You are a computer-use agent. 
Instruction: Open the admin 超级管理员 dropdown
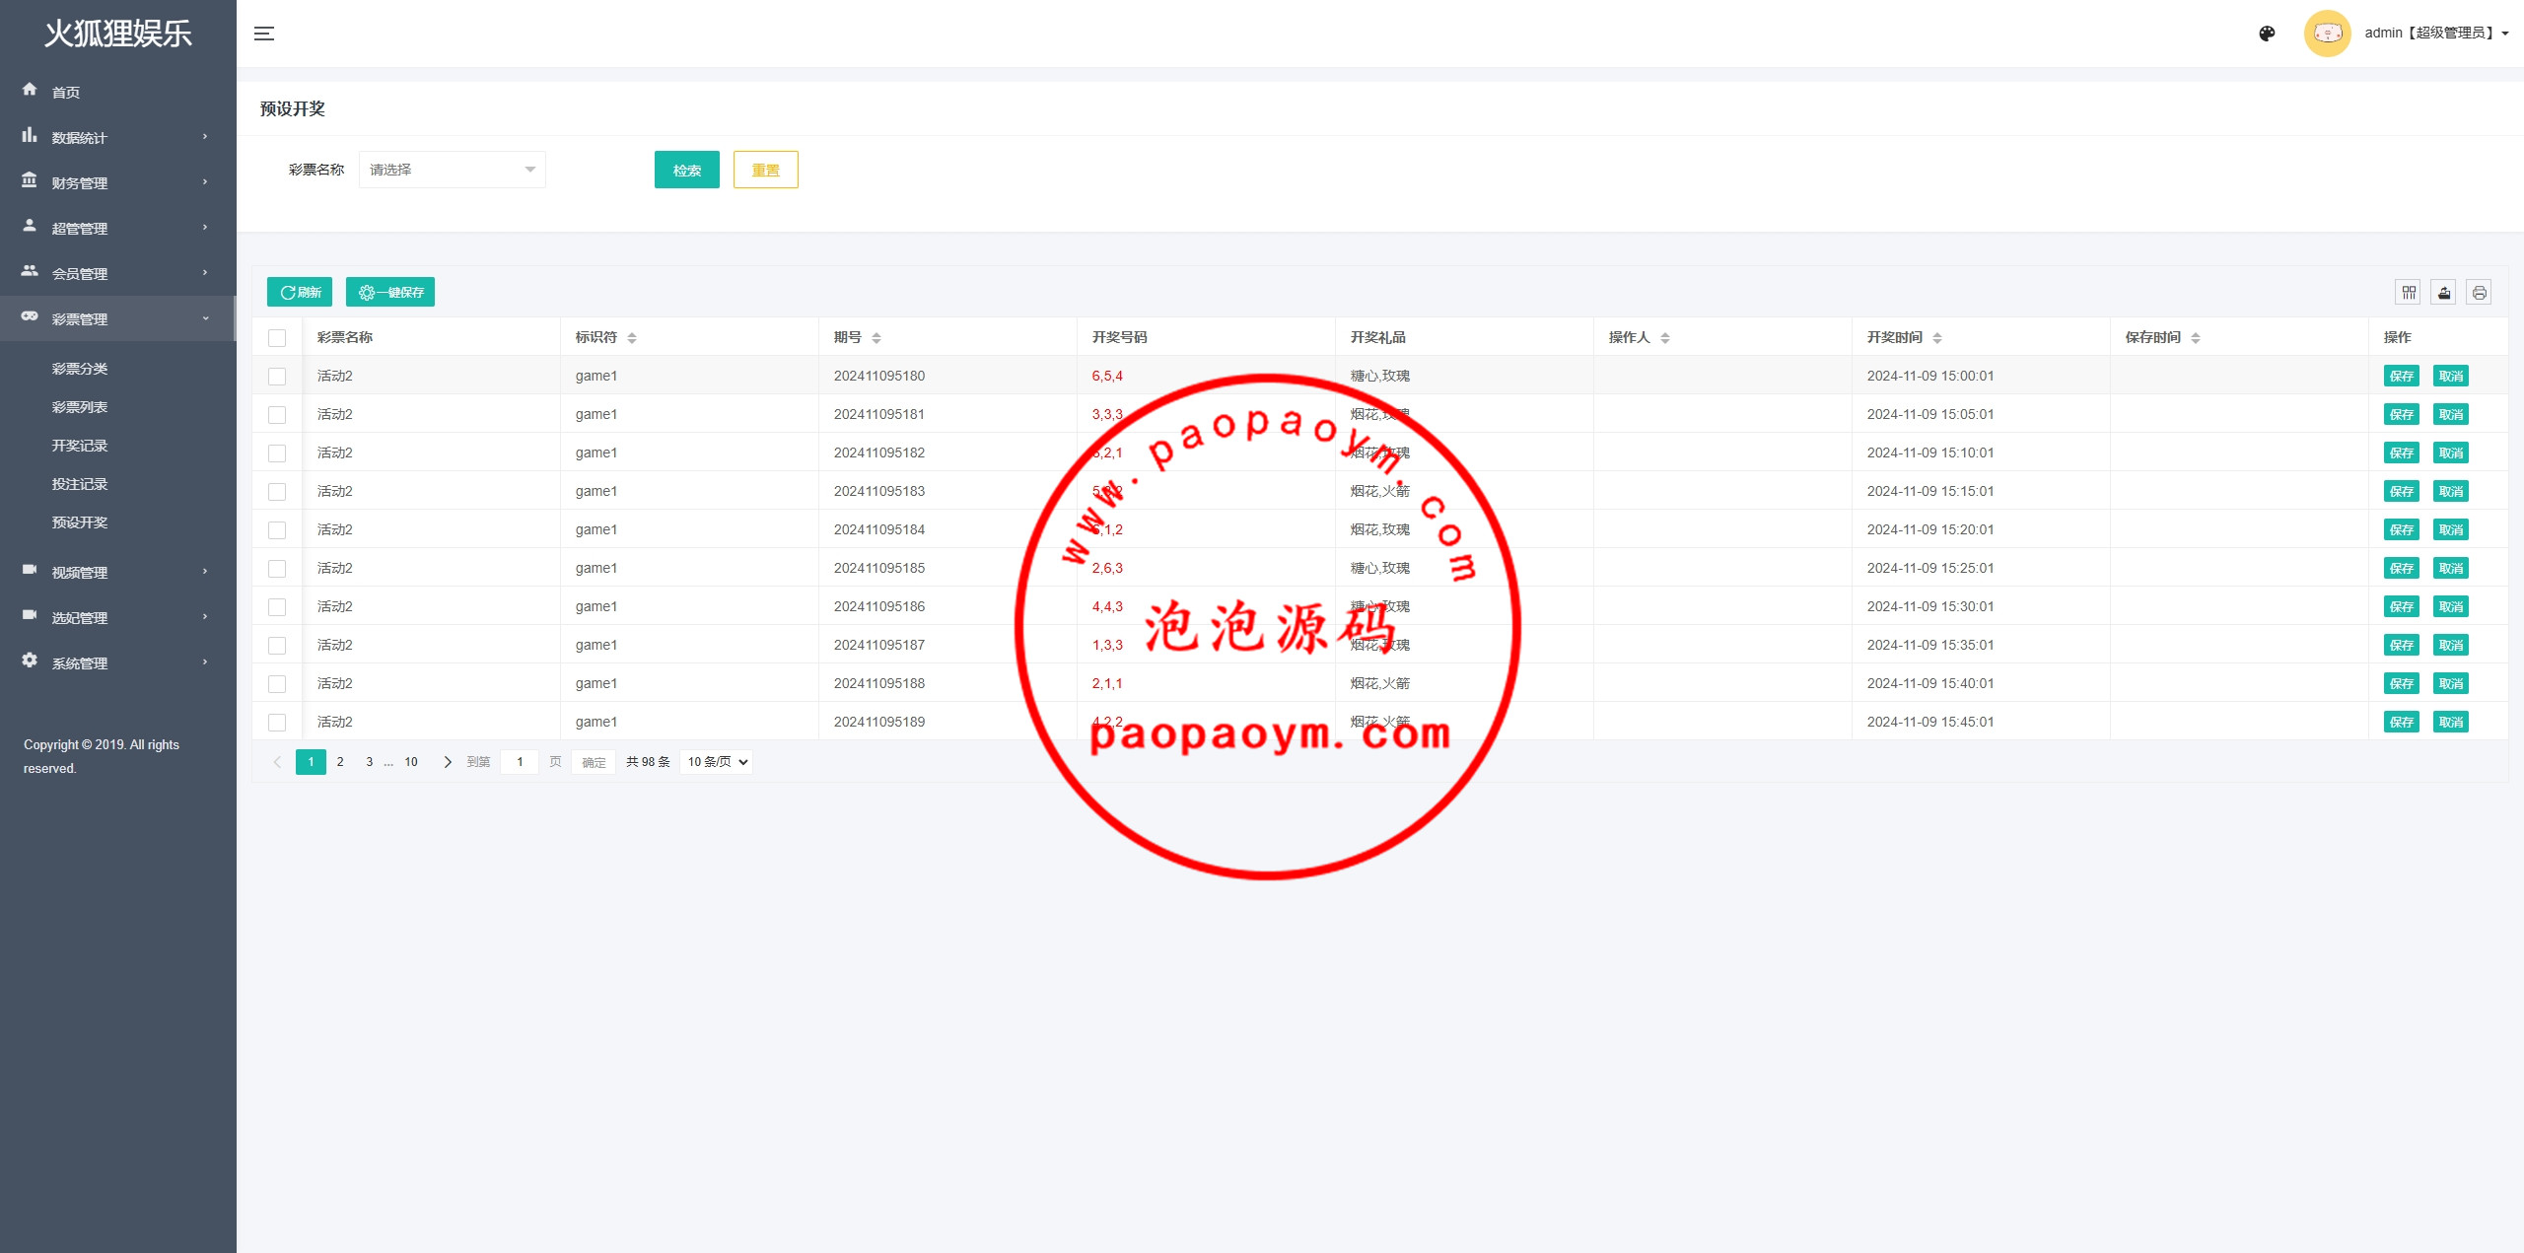coord(2436,34)
